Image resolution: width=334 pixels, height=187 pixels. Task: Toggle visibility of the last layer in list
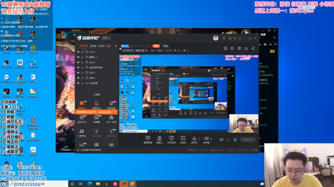pos(78,83)
